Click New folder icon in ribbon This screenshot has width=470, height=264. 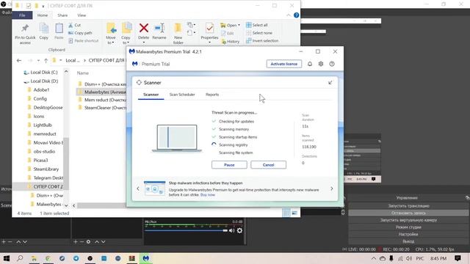pos(178,29)
